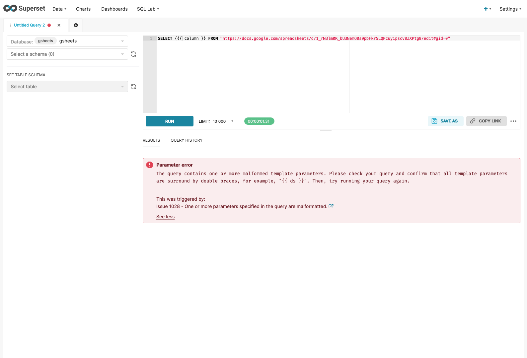Save query with SAVE AS
The width and height of the screenshot is (527, 358).
[x=445, y=121]
